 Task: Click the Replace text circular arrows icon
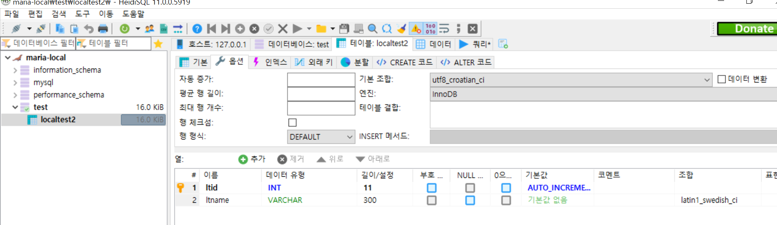click(387, 29)
